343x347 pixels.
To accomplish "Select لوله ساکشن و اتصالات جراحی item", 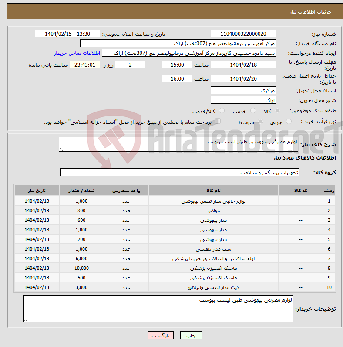I will pos(213,259).
